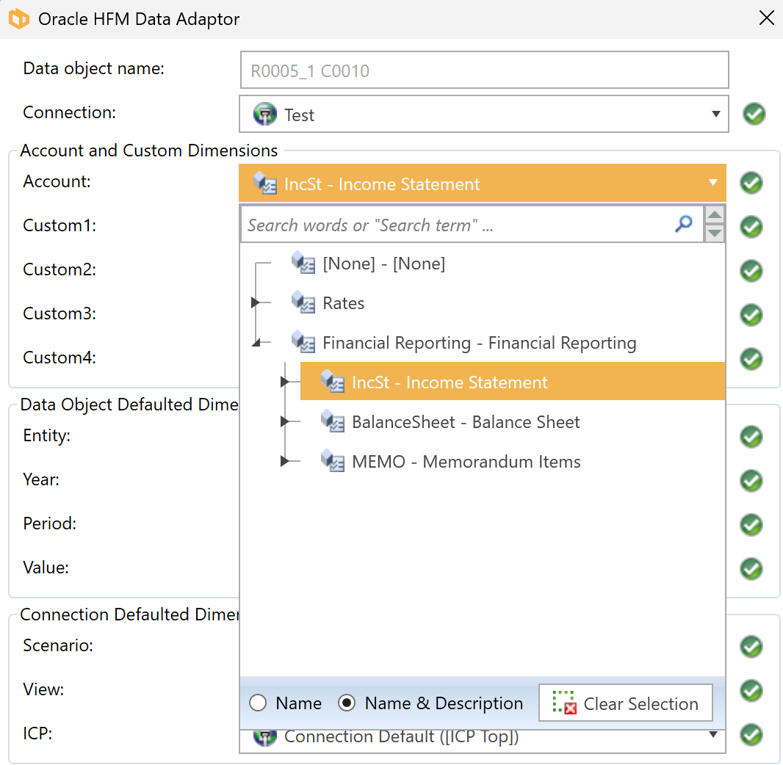Click green validation check beside Connection

click(x=754, y=114)
